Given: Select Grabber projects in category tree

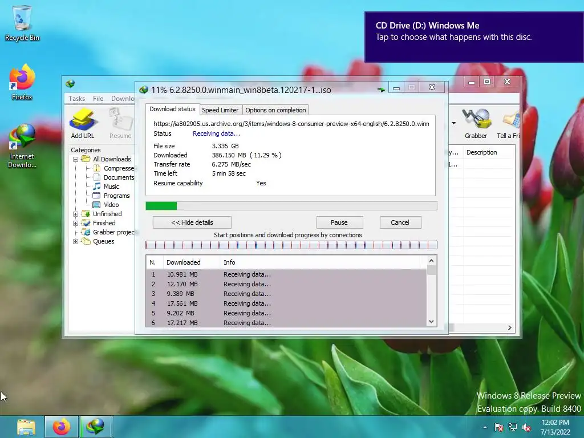Looking at the screenshot, I should 113,232.
